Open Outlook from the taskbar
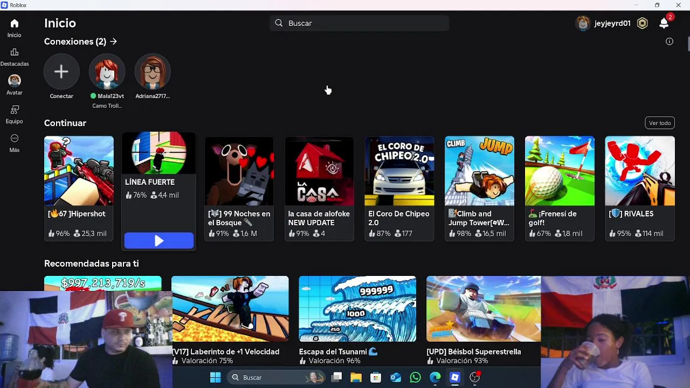This screenshot has height=388, width=690. tap(396, 378)
